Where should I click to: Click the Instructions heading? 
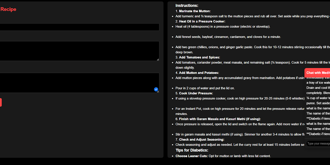pos(187,5)
